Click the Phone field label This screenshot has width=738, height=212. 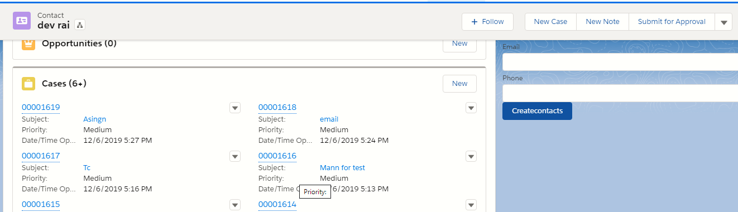pyautogui.click(x=512, y=78)
